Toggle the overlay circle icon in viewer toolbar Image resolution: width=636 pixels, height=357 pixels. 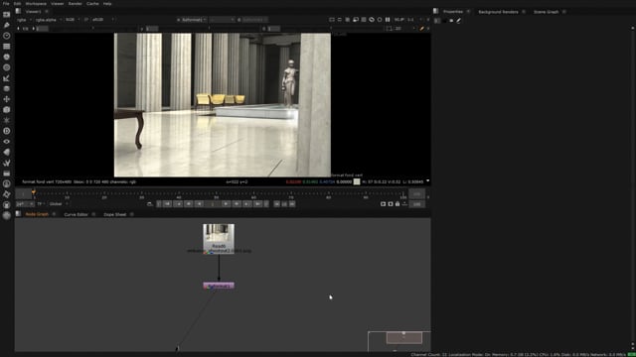(380, 20)
